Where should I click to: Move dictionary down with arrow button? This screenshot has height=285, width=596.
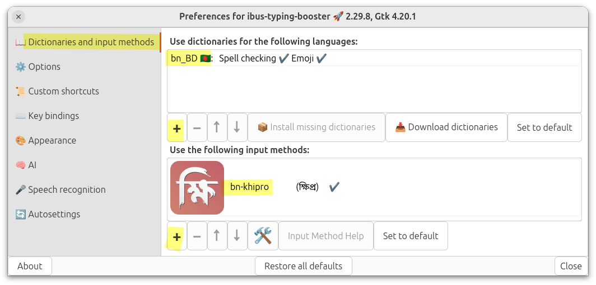tap(237, 127)
